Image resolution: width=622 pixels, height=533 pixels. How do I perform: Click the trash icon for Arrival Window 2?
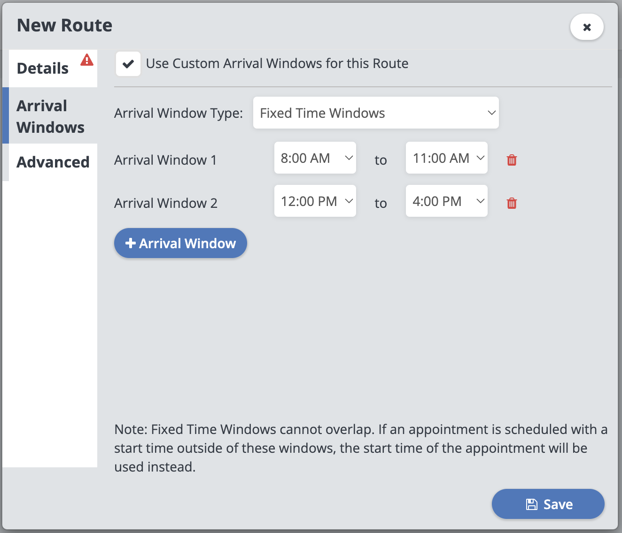(x=512, y=203)
